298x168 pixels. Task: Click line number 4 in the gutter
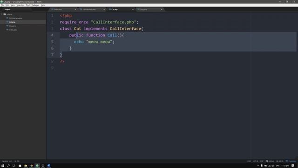pos(52,35)
